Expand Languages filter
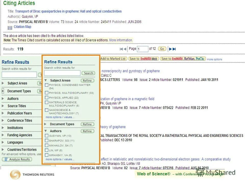245x184 pixels. coord(3,142)
